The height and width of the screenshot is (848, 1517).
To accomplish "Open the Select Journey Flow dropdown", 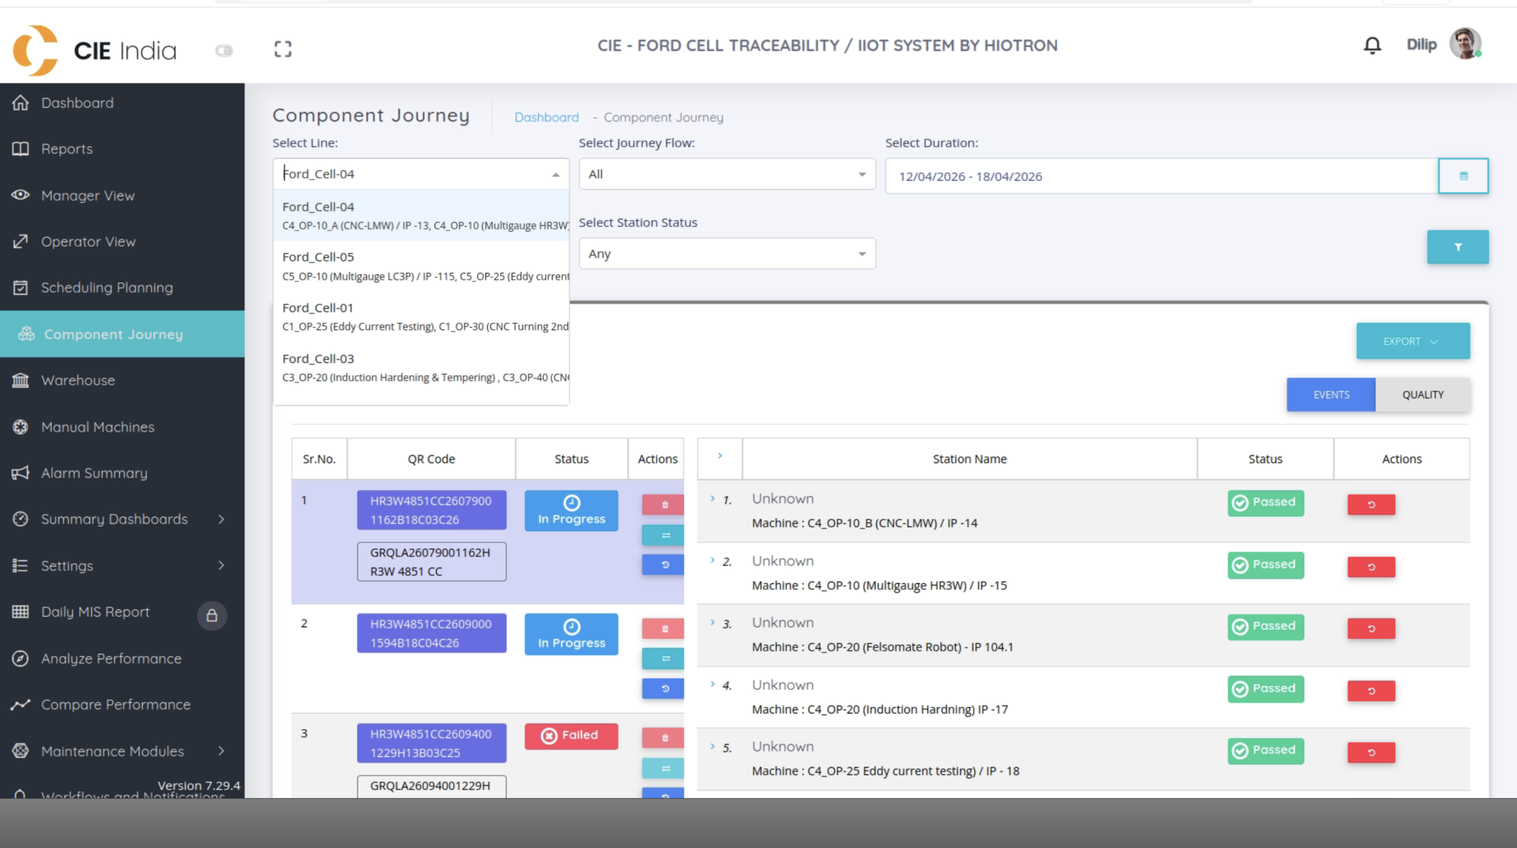I will pos(727,174).
